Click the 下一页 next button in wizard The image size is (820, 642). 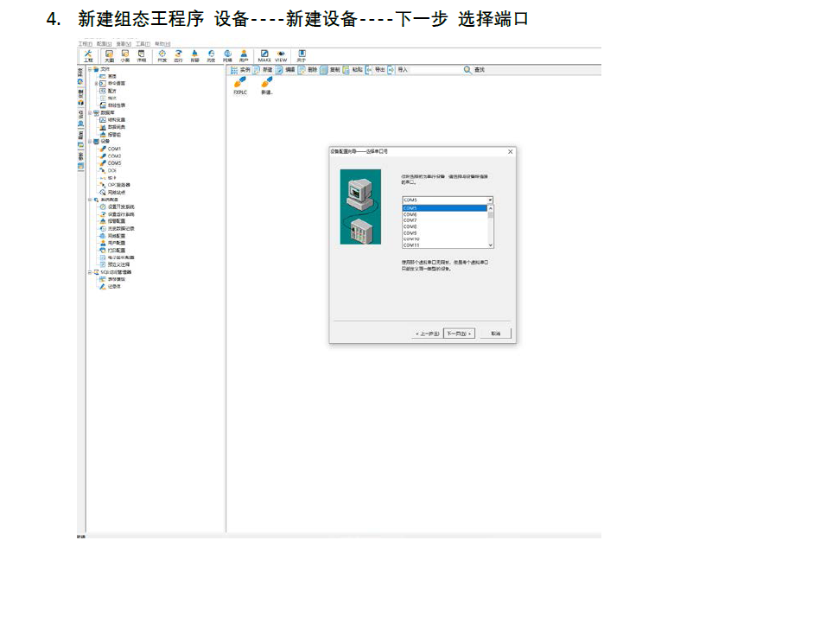459,334
